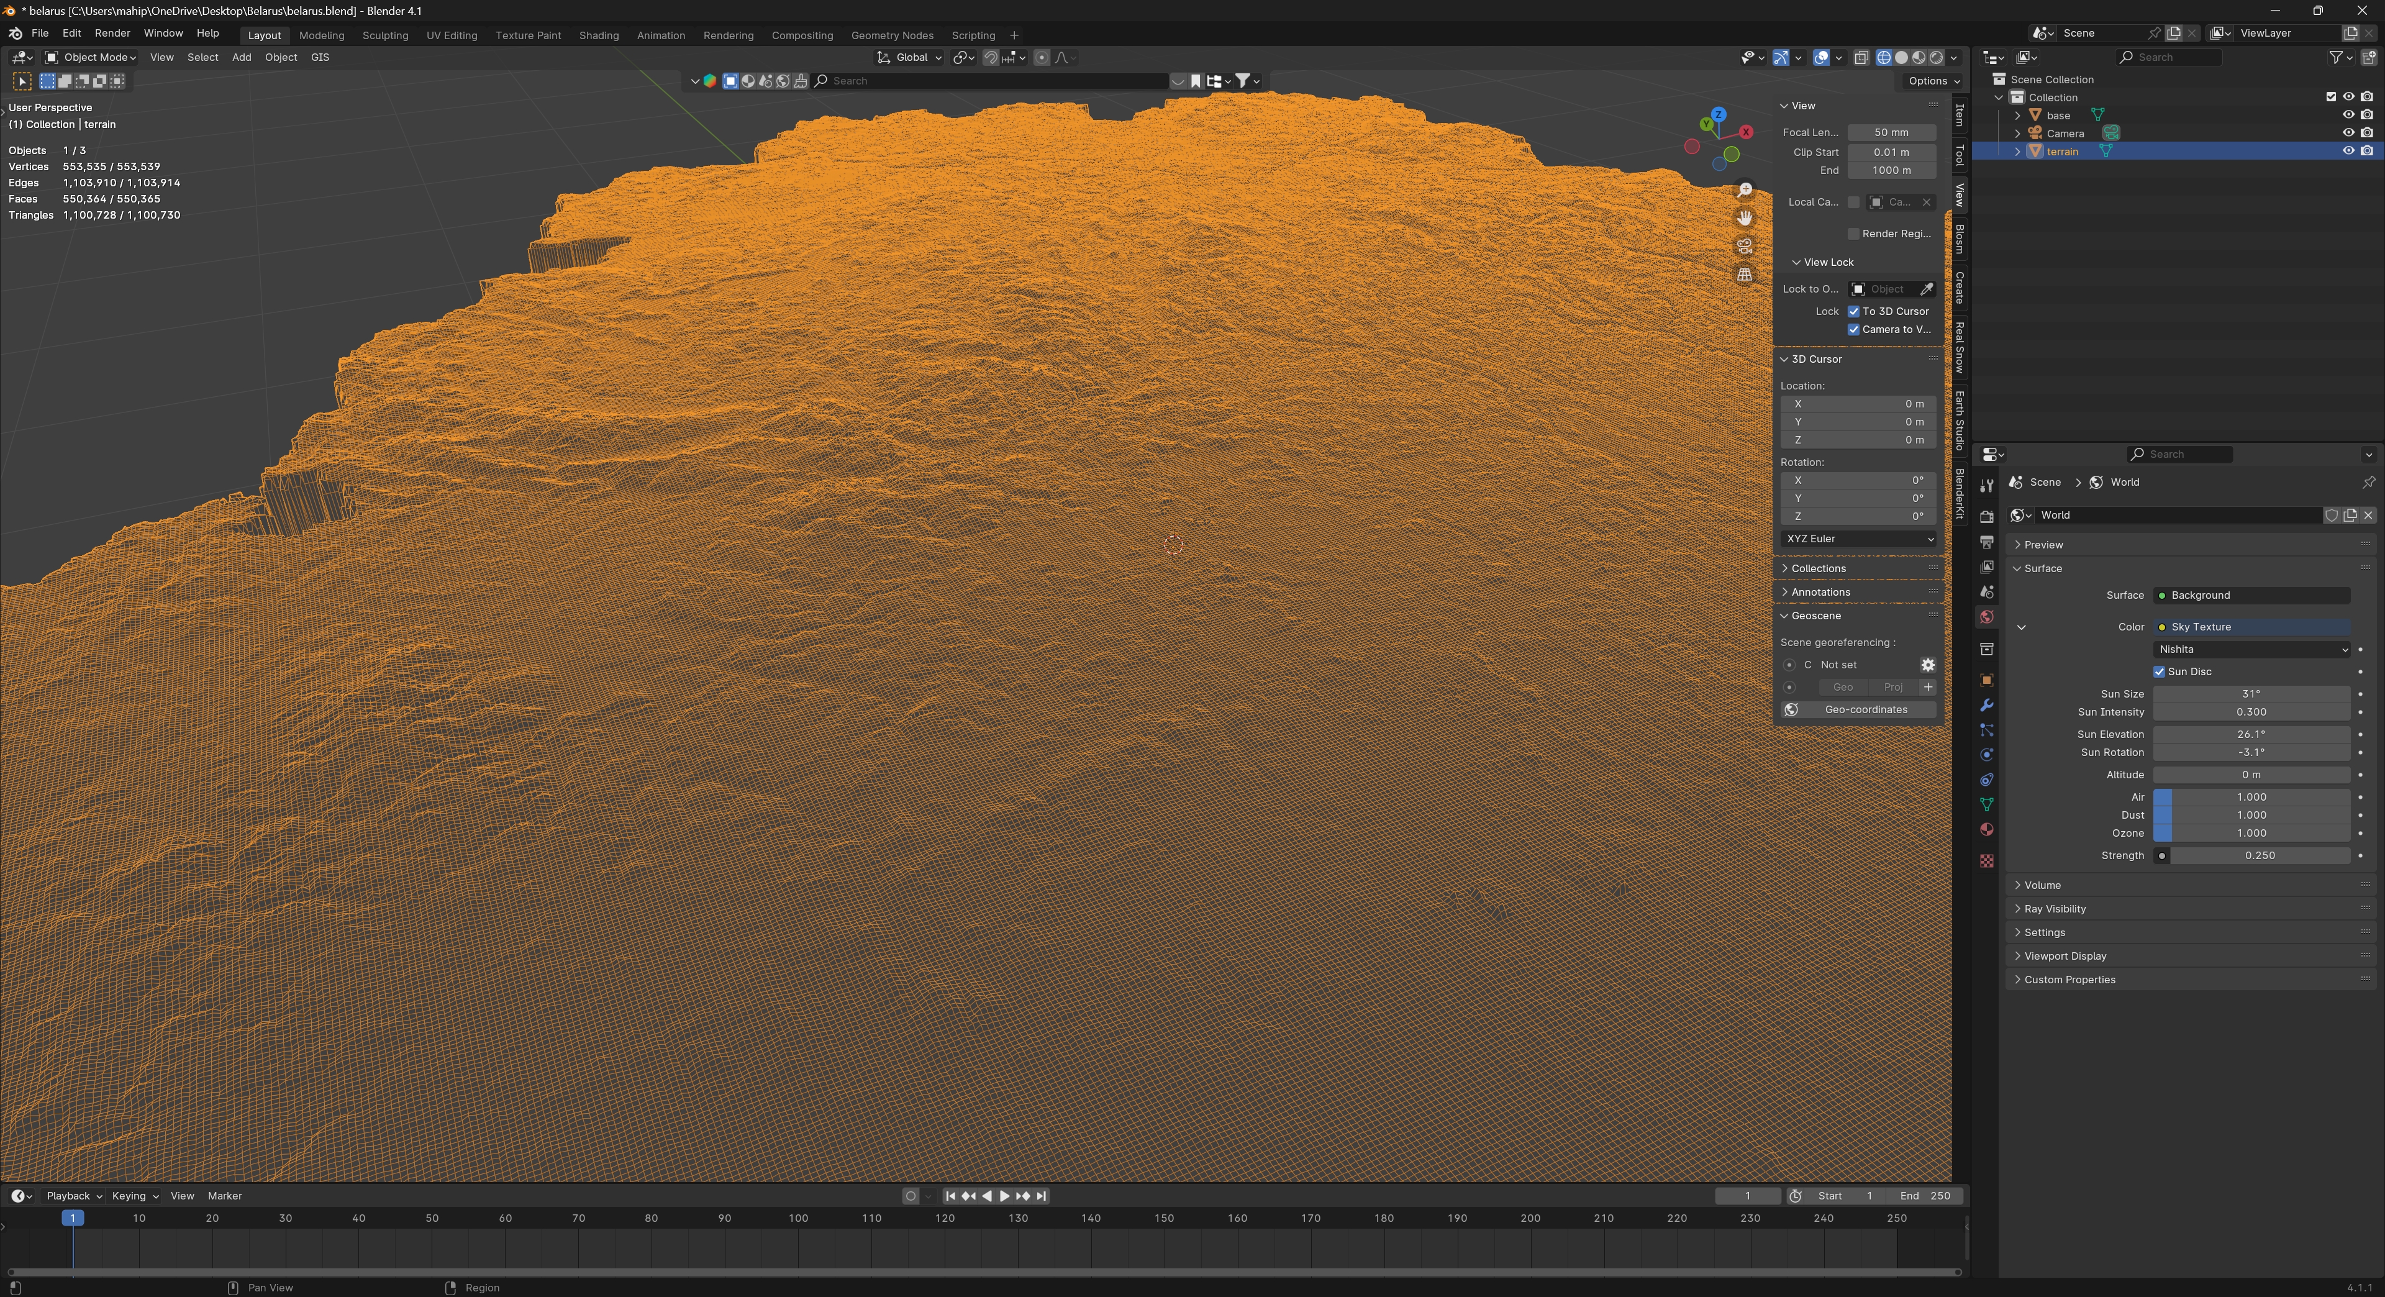Hide the terrain object in viewport
Viewport: 2385px width, 1297px height.
(x=2348, y=151)
